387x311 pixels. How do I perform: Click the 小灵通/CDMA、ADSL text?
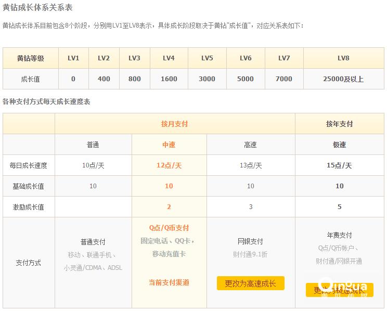tap(93, 268)
